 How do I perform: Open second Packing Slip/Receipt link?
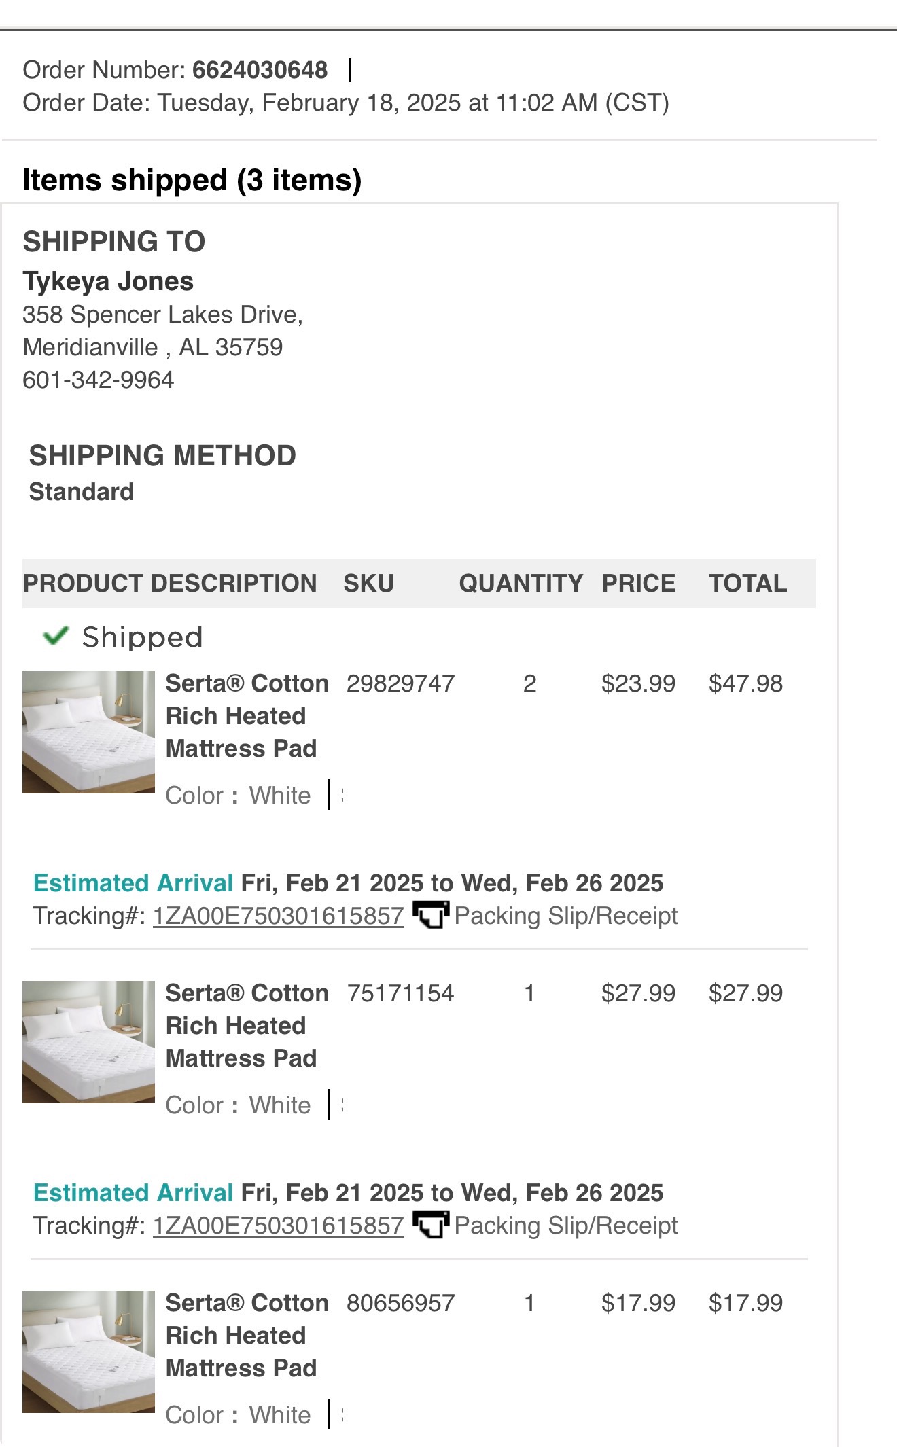click(566, 1226)
